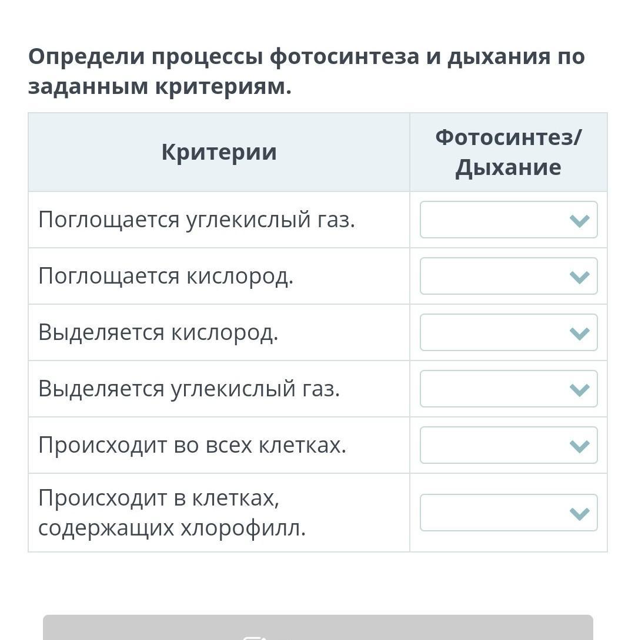Screen dimensions: 635x640
Task: Click the 'Фотосинтез/Дыхание' column header
Action: pos(508,152)
